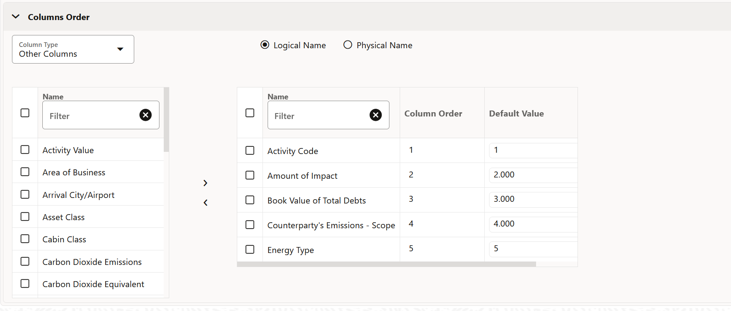Check the Asset Class checkbox
The width and height of the screenshot is (731, 311).
(x=25, y=217)
